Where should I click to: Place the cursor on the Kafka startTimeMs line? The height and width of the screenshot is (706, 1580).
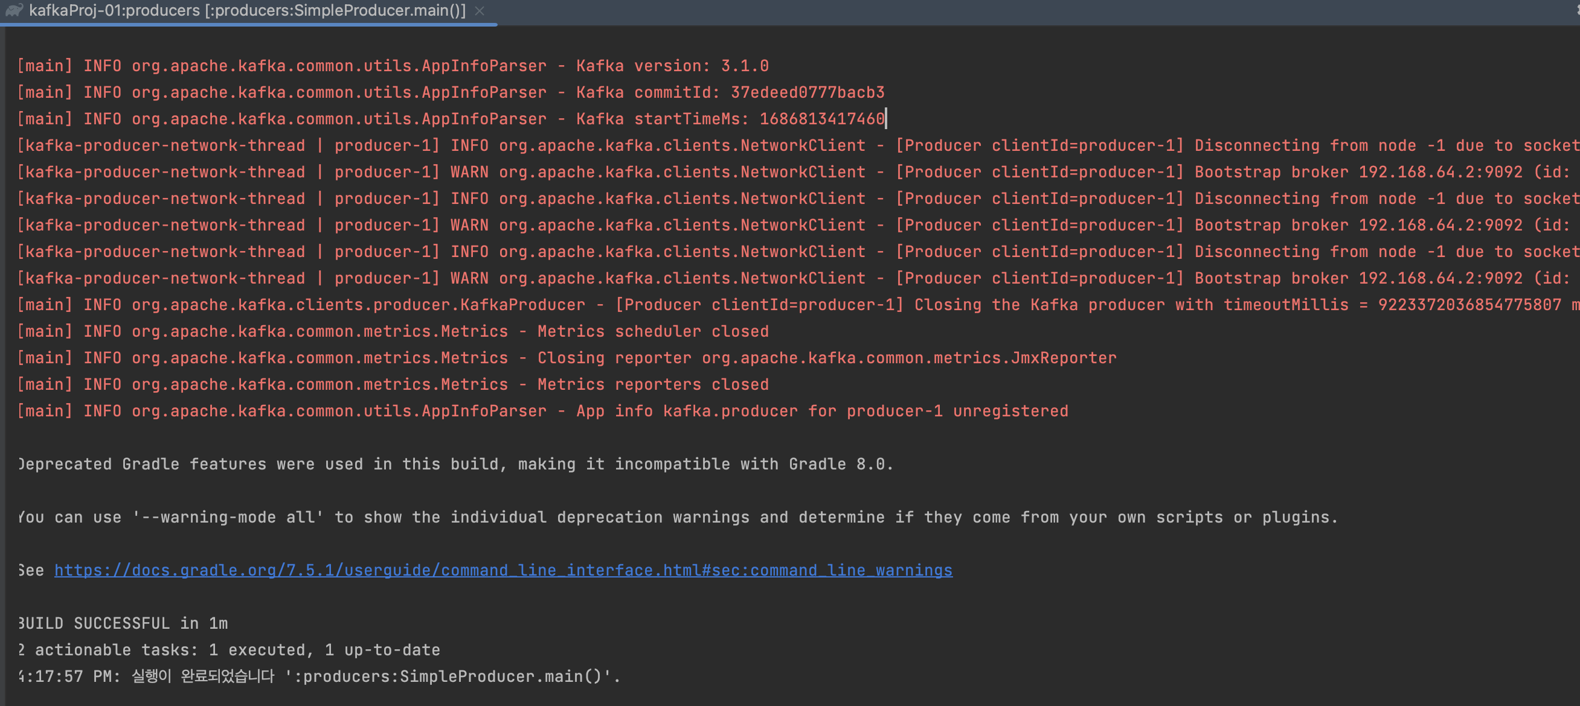(x=451, y=119)
